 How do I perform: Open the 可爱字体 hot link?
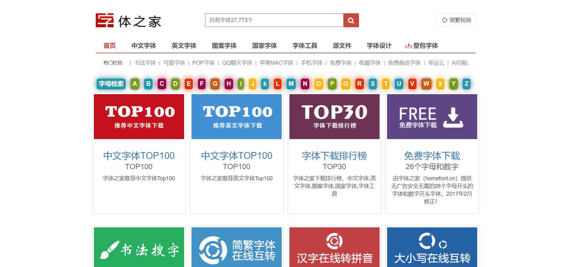coord(174,63)
